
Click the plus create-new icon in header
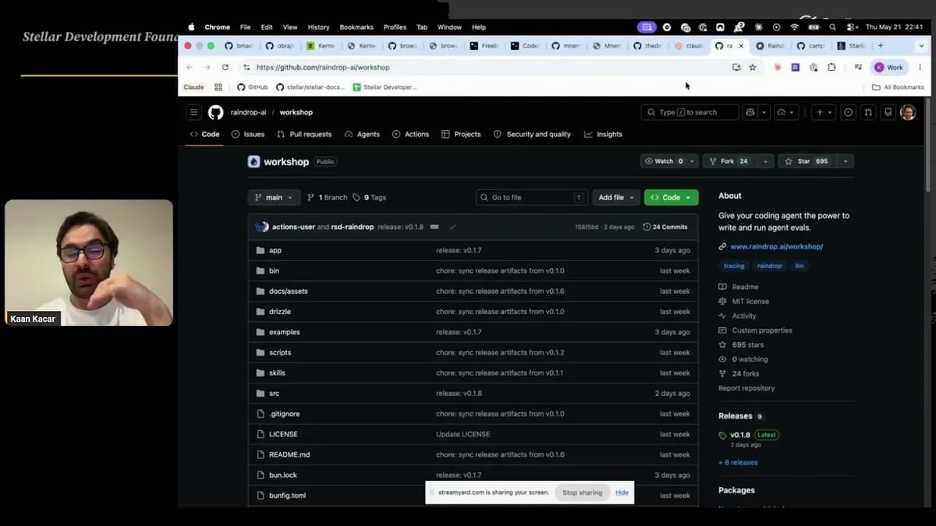click(x=820, y=112)
